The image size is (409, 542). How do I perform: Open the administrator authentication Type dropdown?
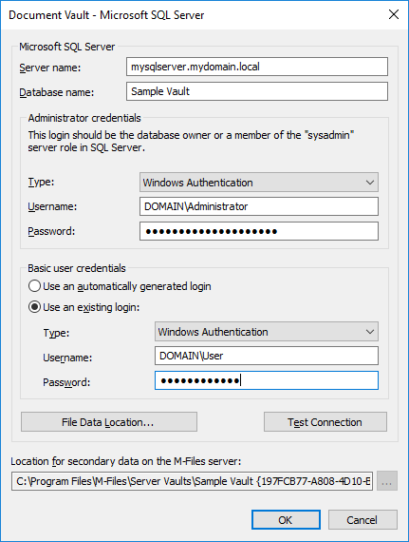pos(259,183)
